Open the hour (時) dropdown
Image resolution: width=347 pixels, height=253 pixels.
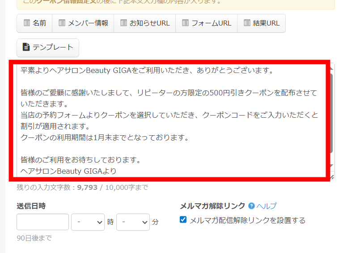point(88,222)
